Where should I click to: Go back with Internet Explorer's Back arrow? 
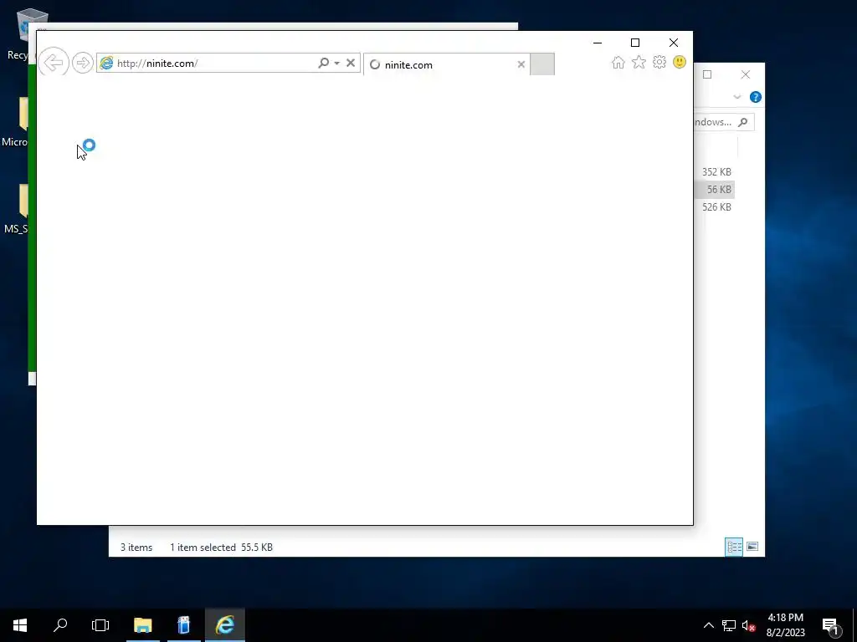click(x=54, y=62)
